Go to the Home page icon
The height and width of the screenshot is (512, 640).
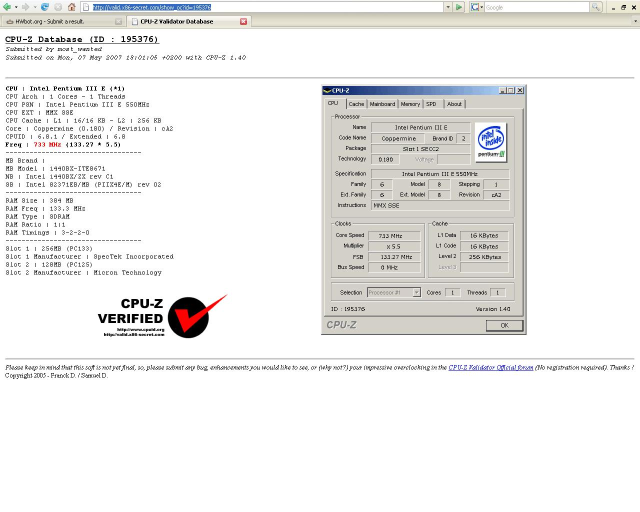point(71,7)
